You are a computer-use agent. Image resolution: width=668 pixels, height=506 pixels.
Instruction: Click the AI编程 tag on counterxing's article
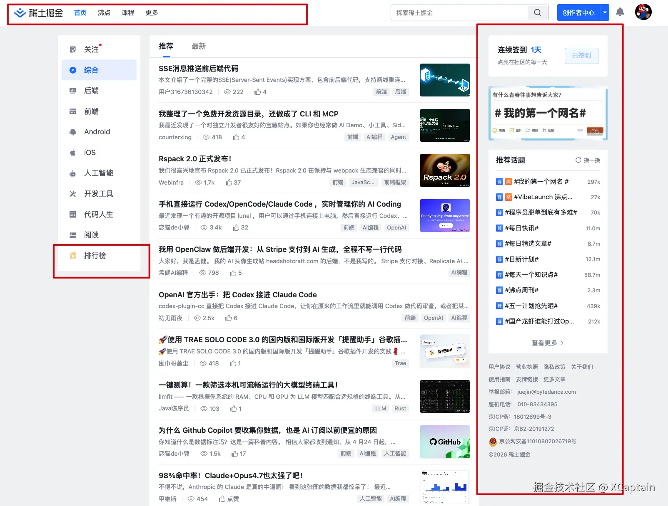tap(374, 137)
